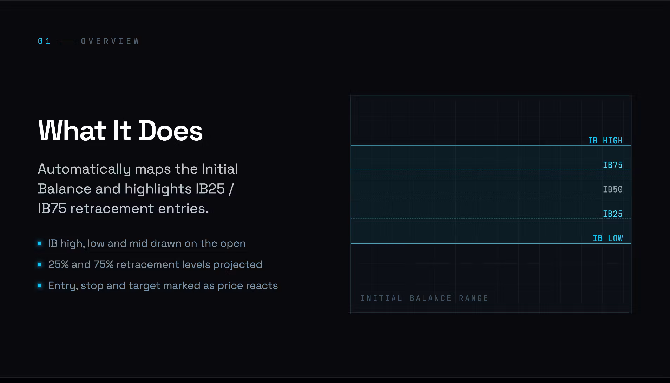Select the section number 01
670x383 pixels.
point(44,41)
